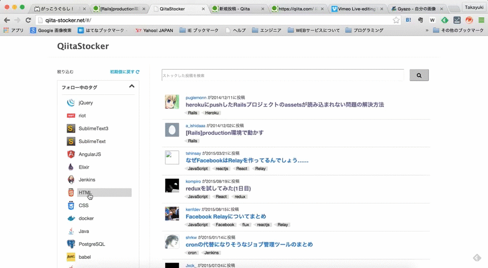Click the flux tag label
The image size is (488, 268).
coord(246,224)
